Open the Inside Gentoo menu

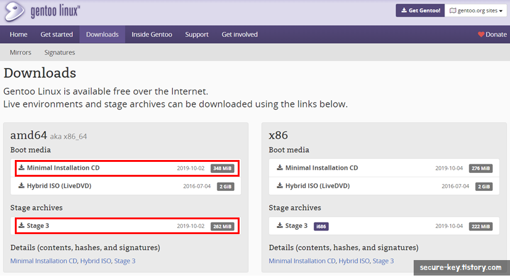tap(152, 35)
